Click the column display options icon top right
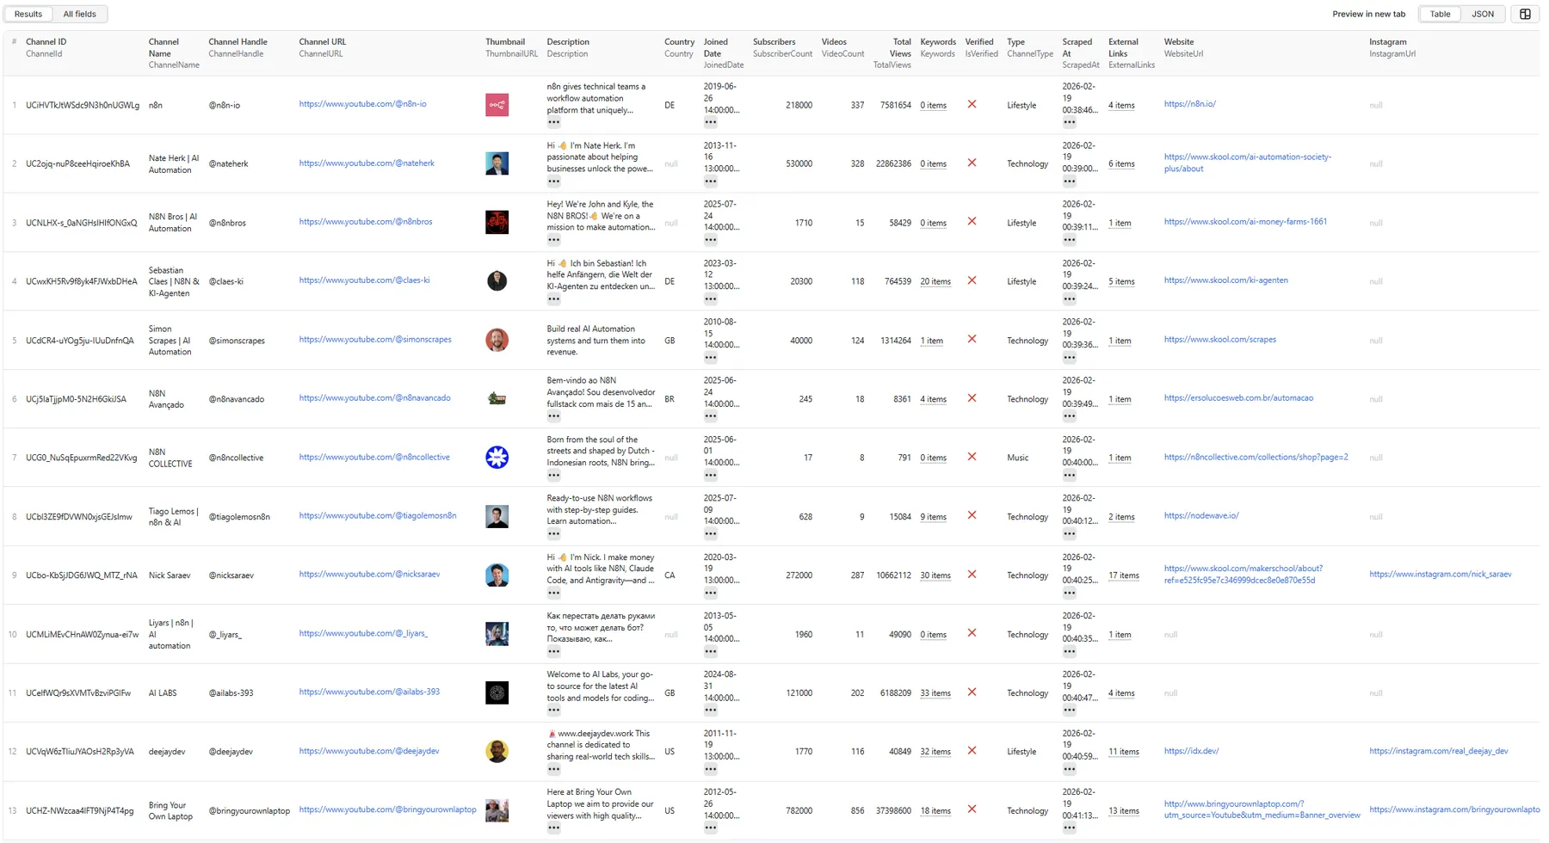Viewport: 1549px width, 843px height. (x=1523, y=14)
